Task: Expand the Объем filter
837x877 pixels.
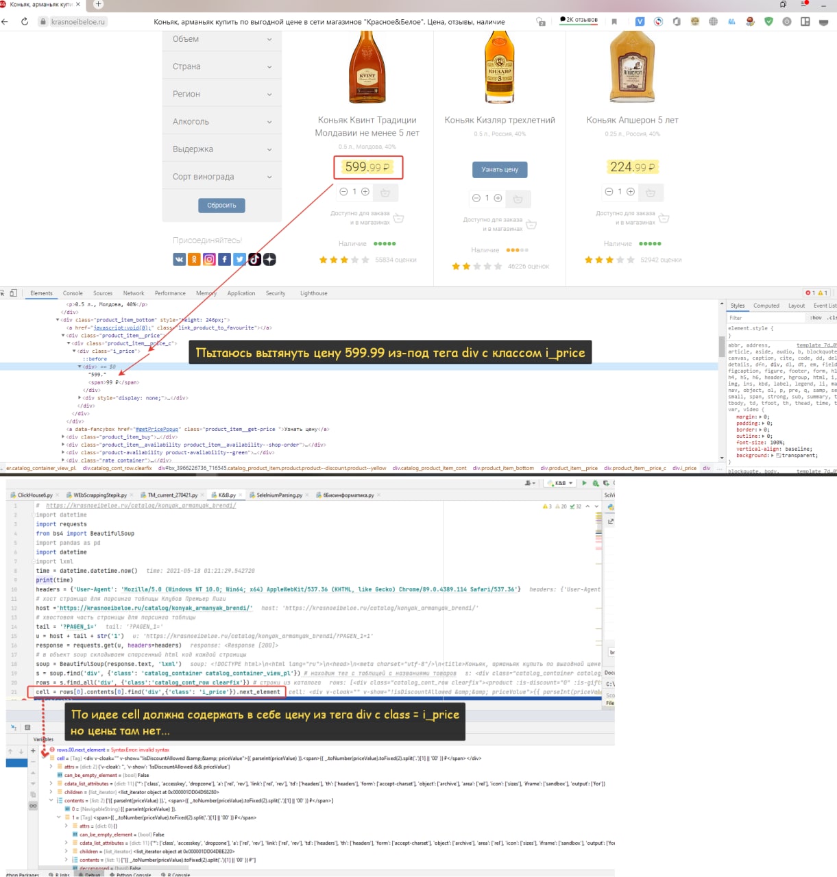Action: (222, 39)
